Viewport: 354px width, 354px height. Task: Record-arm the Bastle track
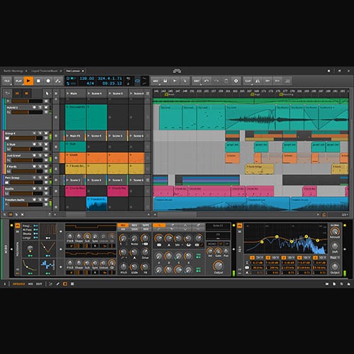(x=35, y=188)
